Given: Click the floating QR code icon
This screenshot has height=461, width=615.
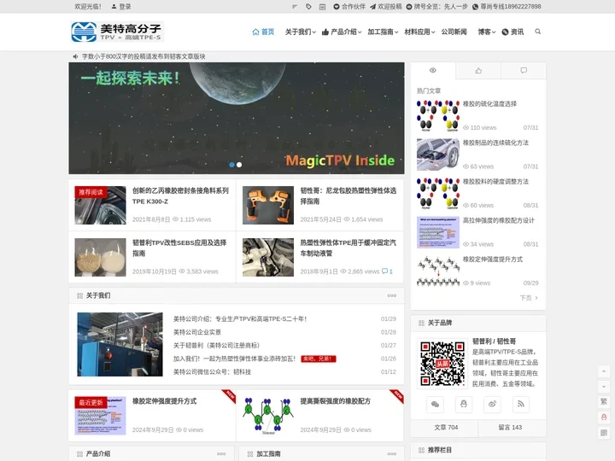Looking at the screenshot, I should pyautogui.click(x=604, y=432).
